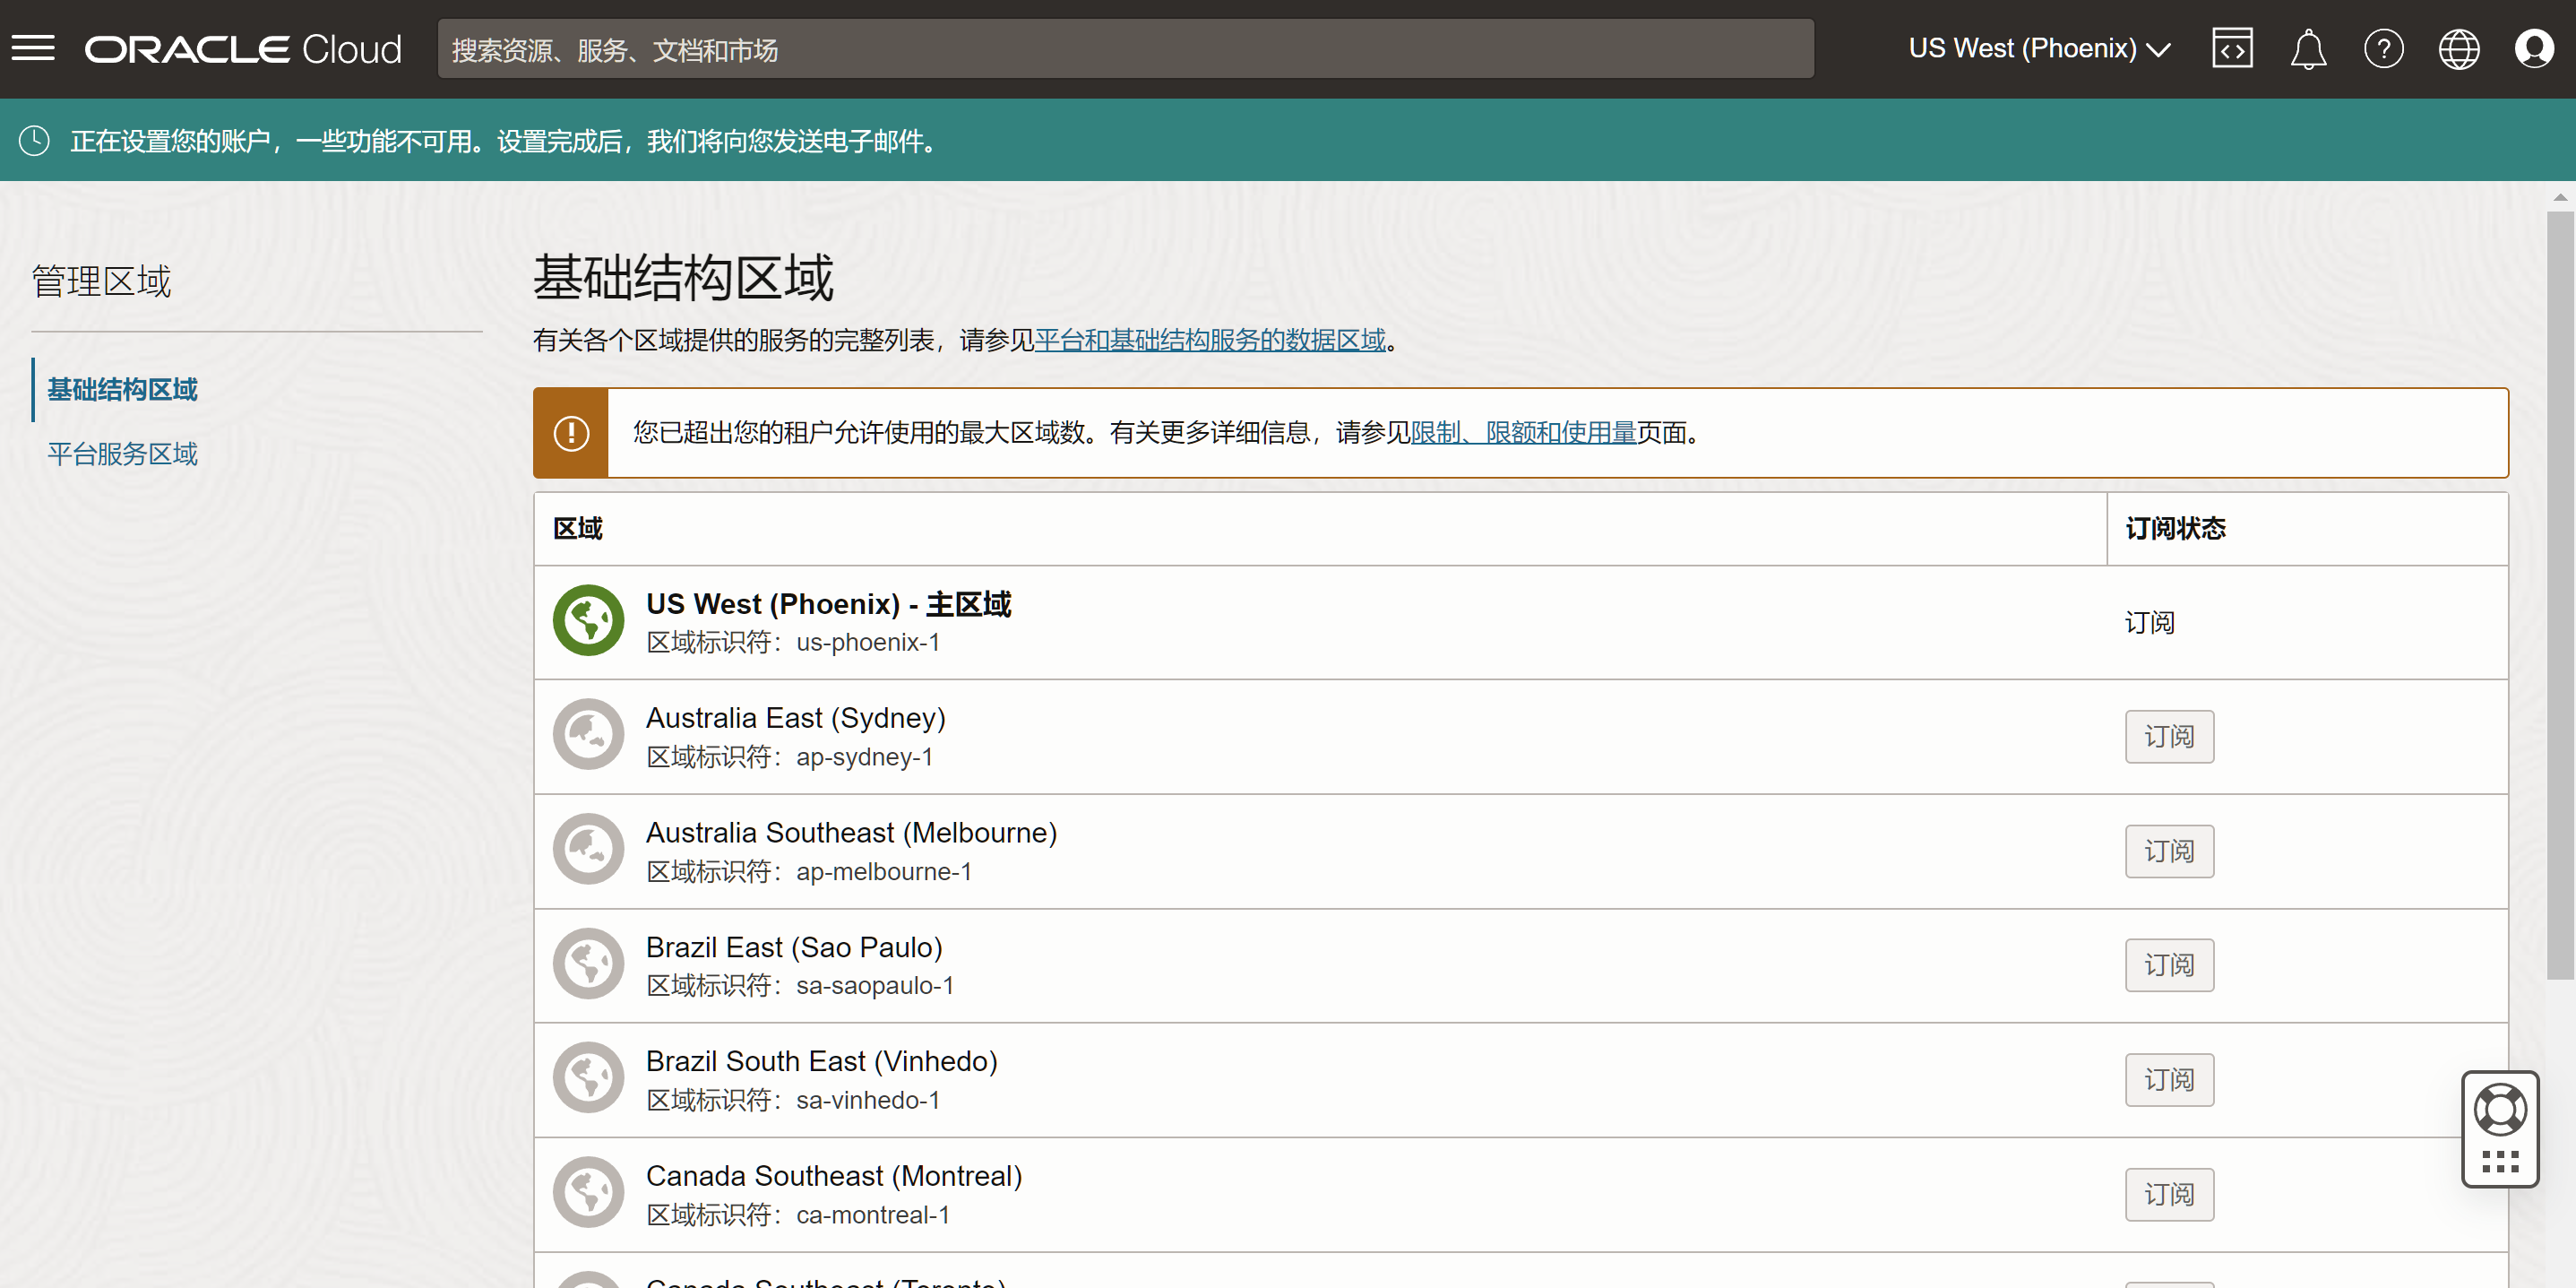
Task: Open the hamburger navigation menu
Action: 33,48
